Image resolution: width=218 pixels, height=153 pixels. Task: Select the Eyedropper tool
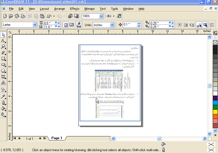point(3,96)
